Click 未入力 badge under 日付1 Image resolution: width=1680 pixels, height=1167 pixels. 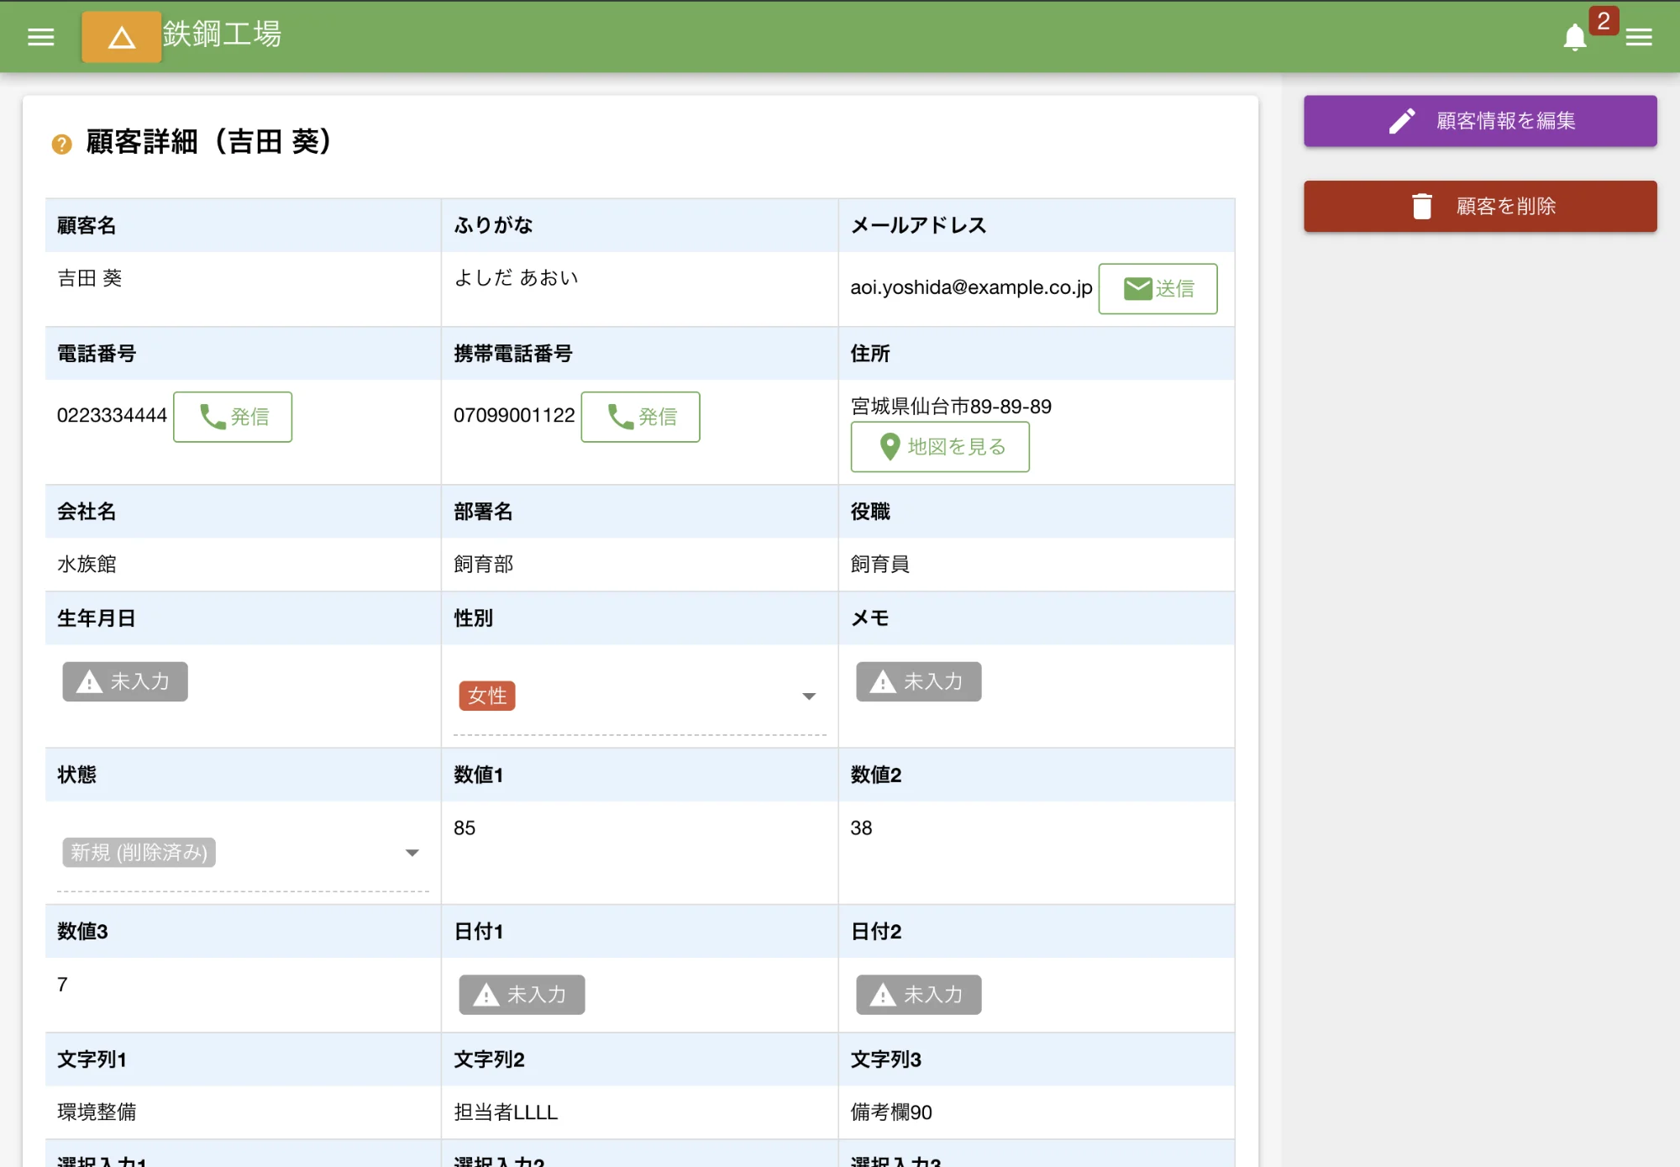pyautogui.click(x=522, y=995)
